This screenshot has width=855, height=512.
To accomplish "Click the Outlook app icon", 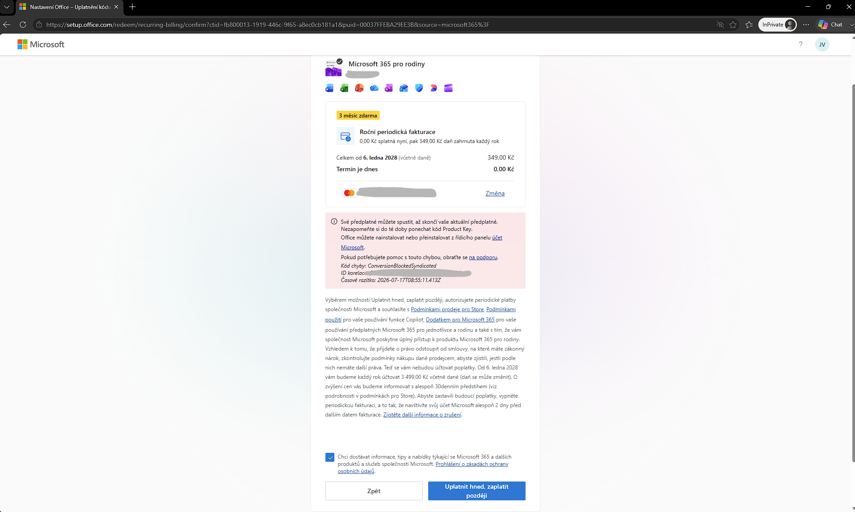I will click(x=404, y=88).
